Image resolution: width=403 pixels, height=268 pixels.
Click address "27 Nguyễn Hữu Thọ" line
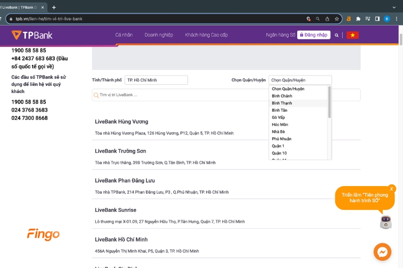coord(170,222)
